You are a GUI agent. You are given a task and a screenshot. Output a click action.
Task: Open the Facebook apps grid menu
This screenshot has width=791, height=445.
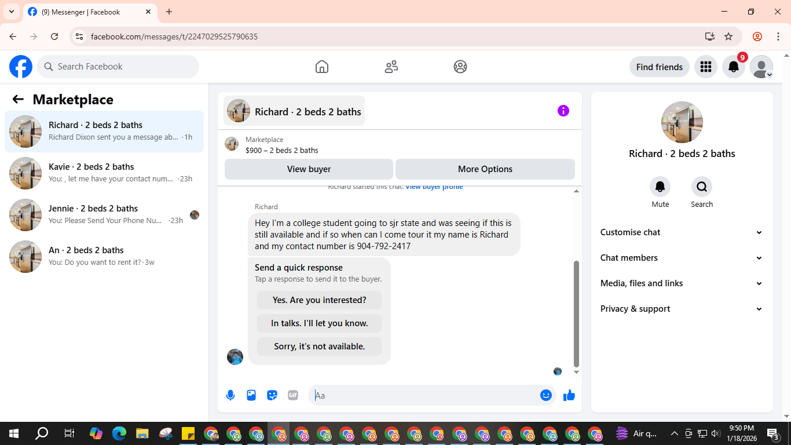[x=705, y=67]
